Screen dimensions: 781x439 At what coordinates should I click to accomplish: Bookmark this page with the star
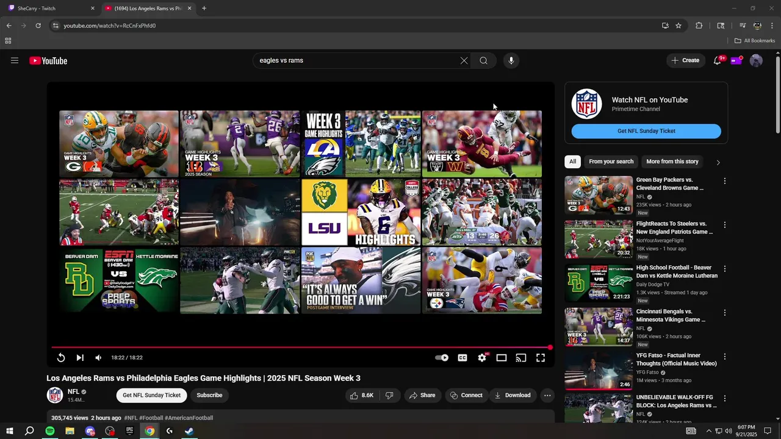click(x=678, y=26)
